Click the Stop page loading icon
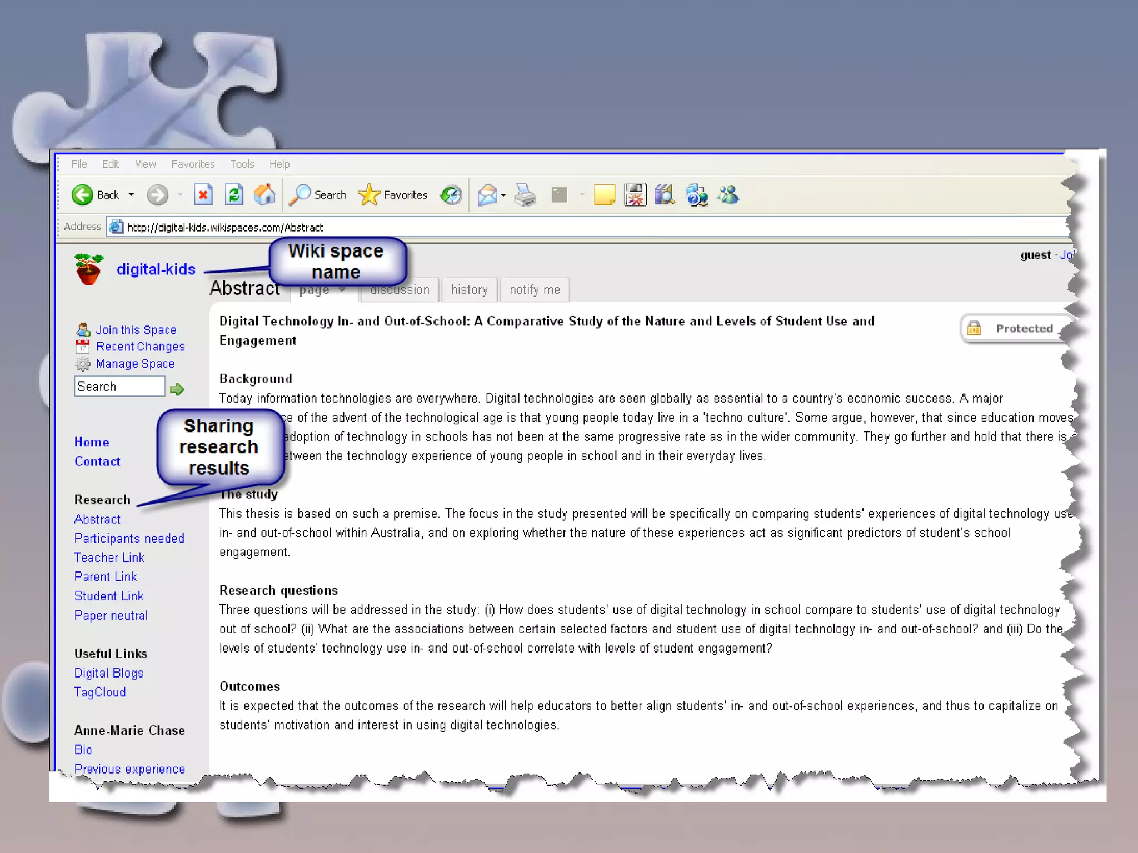The width and height of the screenshot is (1138, 853). [203, 195]
